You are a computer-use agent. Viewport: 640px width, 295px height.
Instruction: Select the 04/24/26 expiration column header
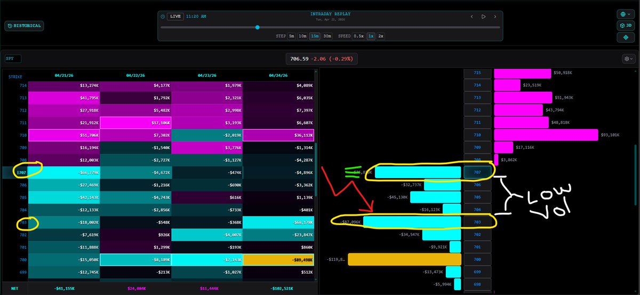pyautogui.click(x=278, y=75)
